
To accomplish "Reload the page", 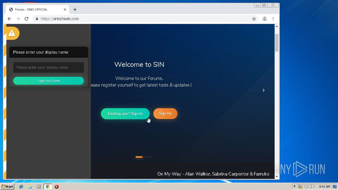I will point(26,19).
